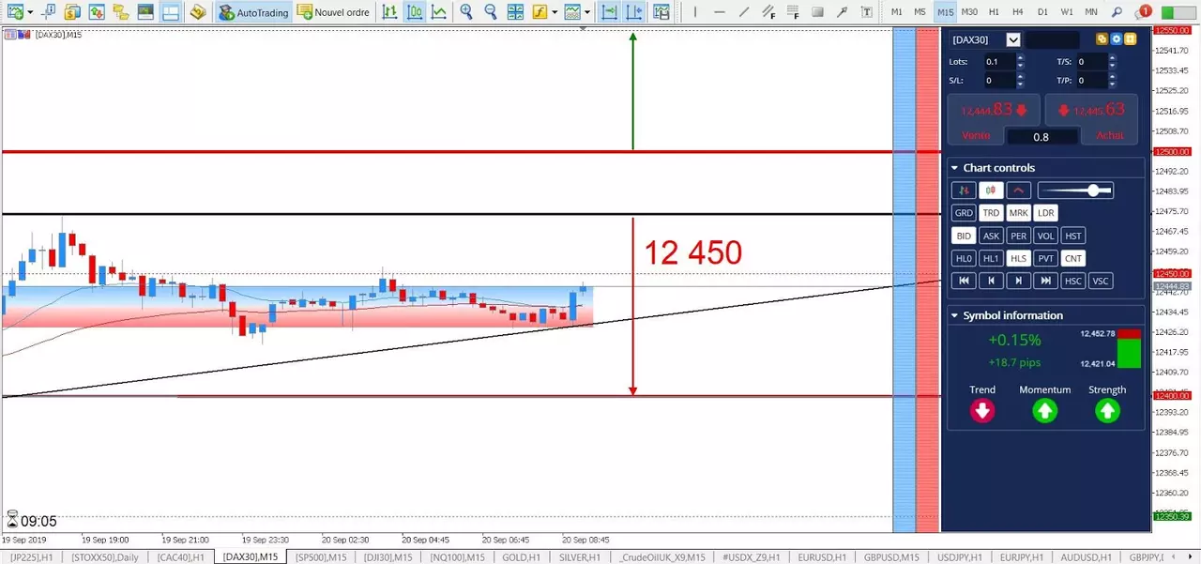Select equidistant channel tool

pos(768,12)
